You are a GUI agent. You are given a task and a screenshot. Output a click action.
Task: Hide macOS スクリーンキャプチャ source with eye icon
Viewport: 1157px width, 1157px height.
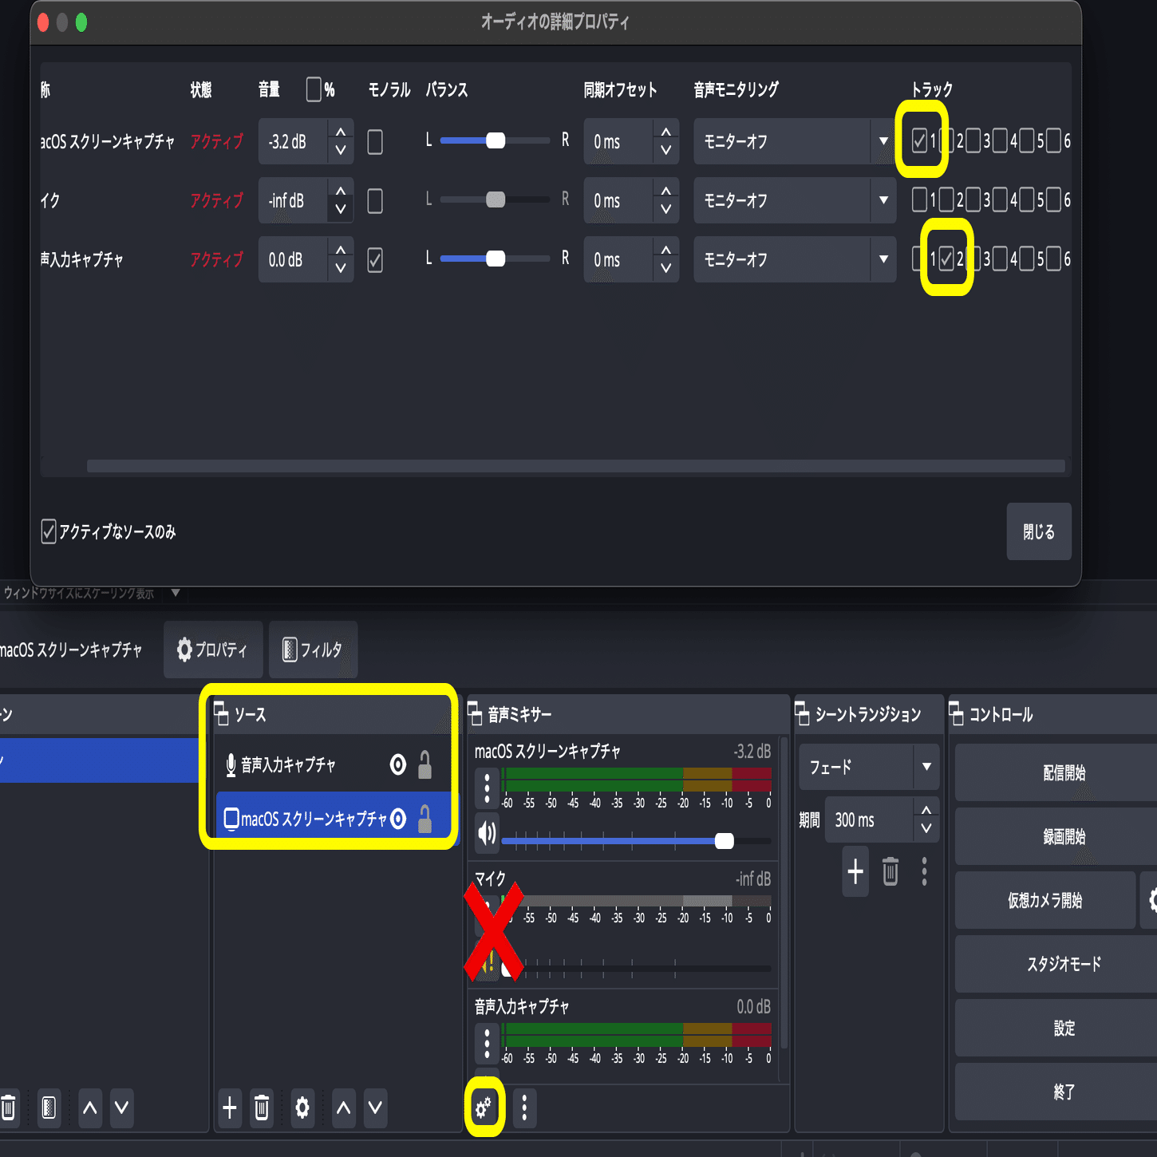pos(397,819)
